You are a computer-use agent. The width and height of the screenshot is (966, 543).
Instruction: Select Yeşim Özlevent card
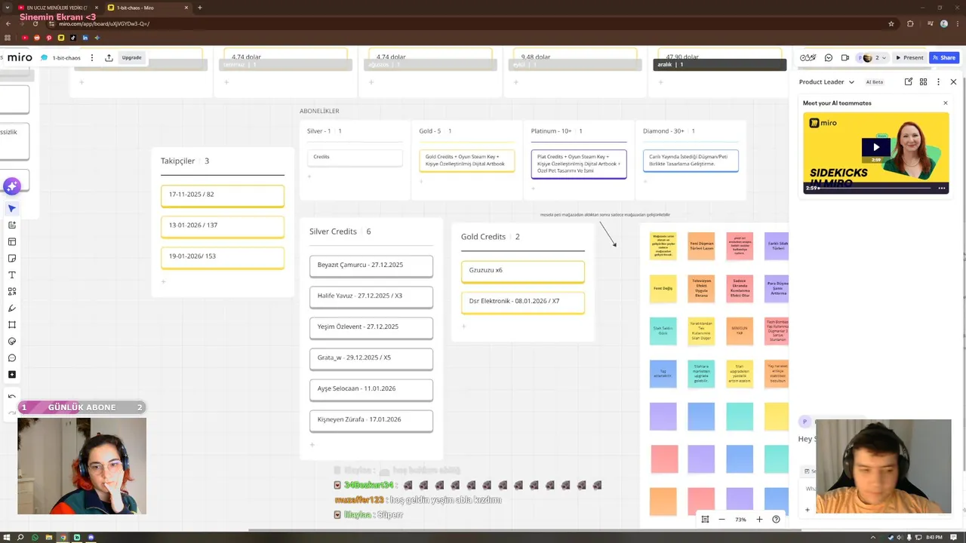point(371,327)
